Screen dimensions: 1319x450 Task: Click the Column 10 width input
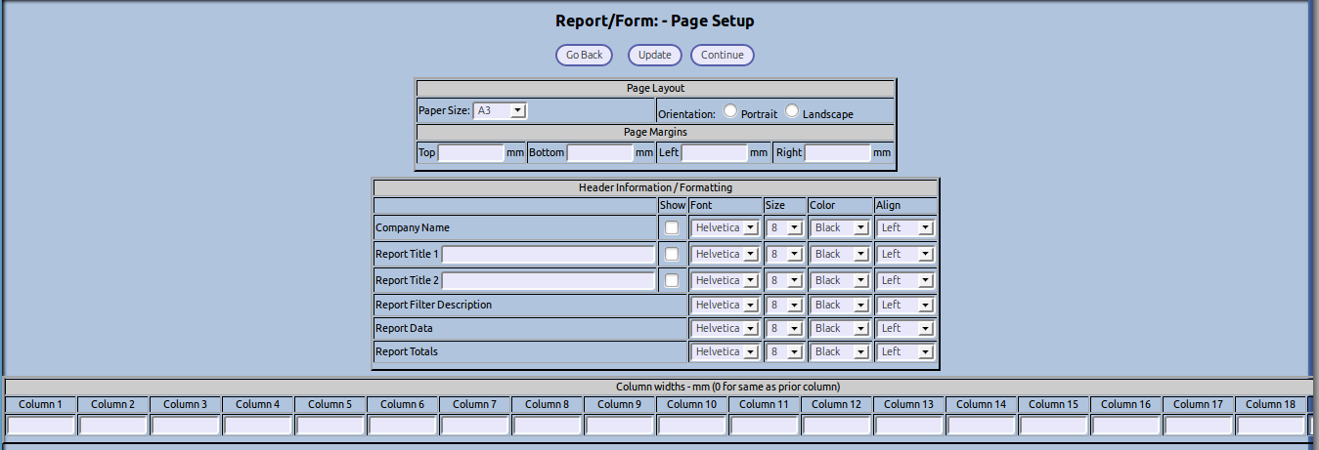[692, 426]
